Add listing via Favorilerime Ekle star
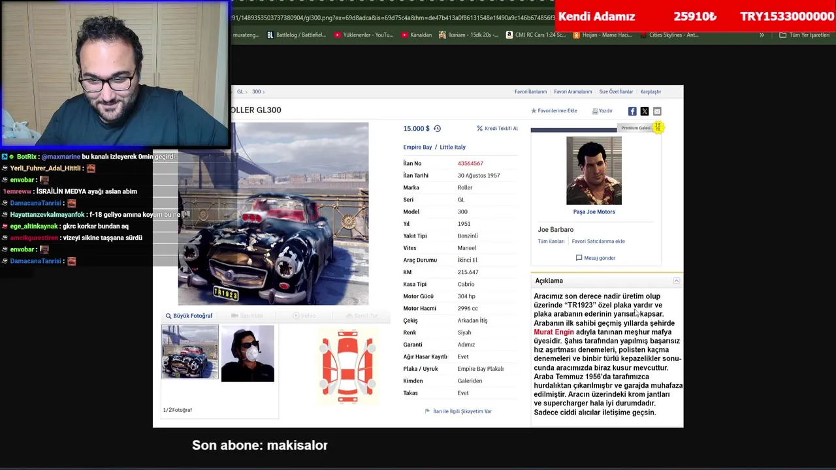Screen dimensions: 836x470 (x=554, y=111)
